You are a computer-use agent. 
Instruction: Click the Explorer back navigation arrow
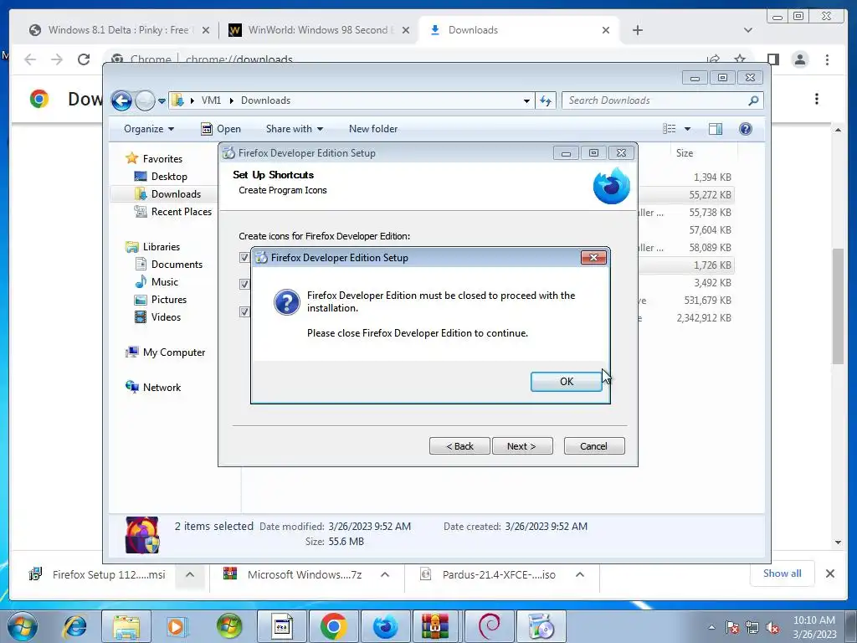[x=121, y=100]
